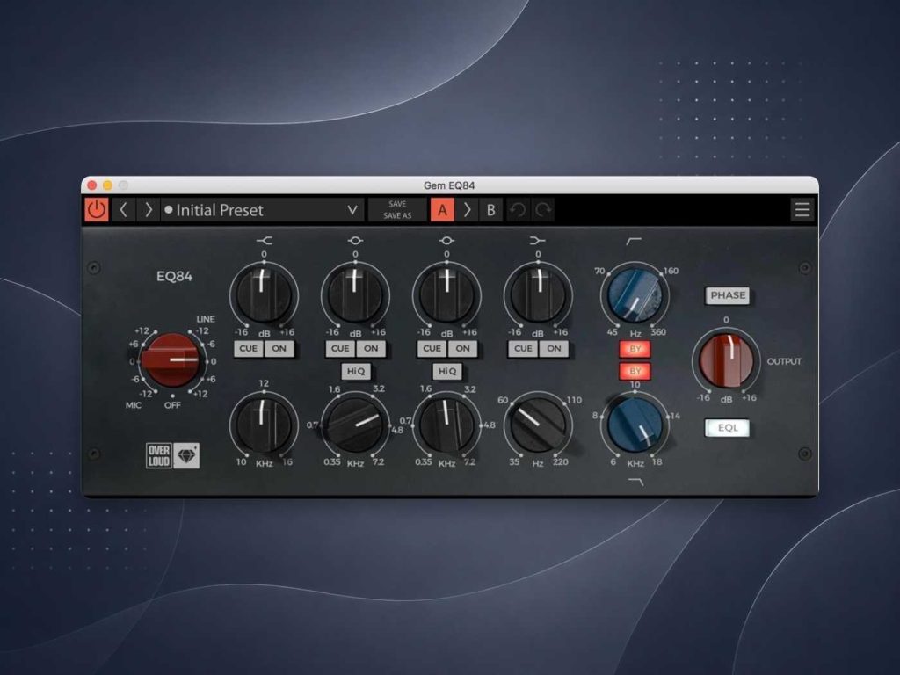Click the Gem EQ84 window title
The height and width of the screenshot is (675, 900).
pyautogui.click(x=449, y=185)
